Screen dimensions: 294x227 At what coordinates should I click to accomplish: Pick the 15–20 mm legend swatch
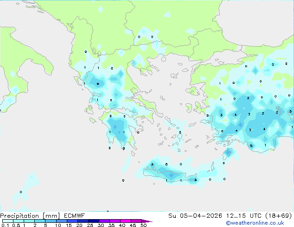pyautogui.click(x=72, y=221)
